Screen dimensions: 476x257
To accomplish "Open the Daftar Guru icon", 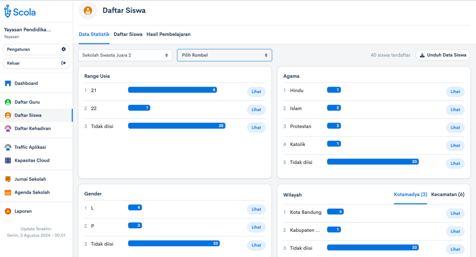I will coord(8,102).
